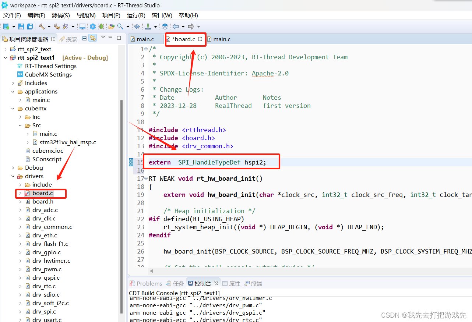Open the 帮助(H) menu
Image resolution: width=472 pixels, height=322 pixels.
pyautogui.click(x=188, y=15)
